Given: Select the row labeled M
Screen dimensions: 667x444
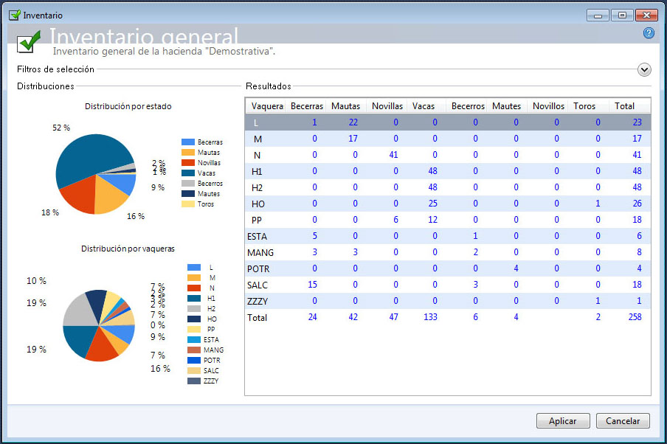Looking at the screenshot, I should 448,139.
